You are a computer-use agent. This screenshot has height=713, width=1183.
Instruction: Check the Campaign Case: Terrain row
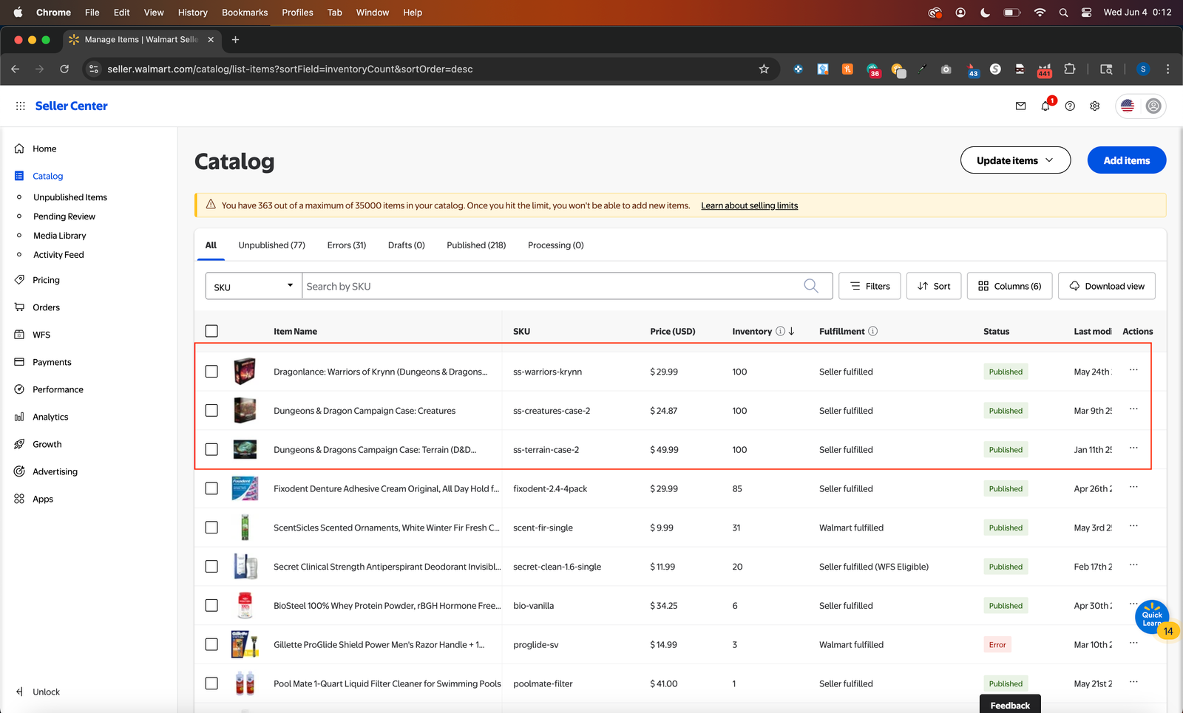(x=211, y=449)
